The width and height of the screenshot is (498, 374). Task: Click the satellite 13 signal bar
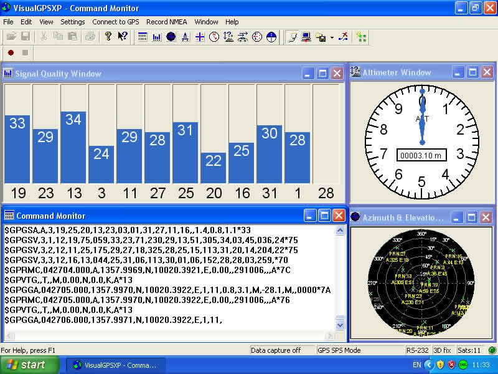tap(73, 147)
